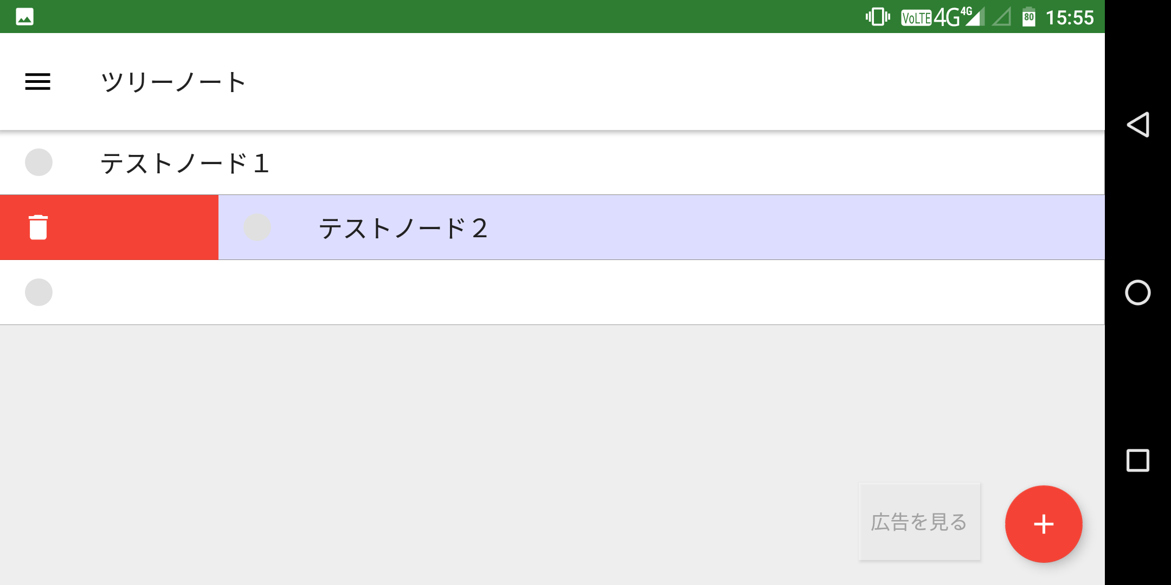Viewport: 1171px width, 585px height.
Task: Open the recent apps square button
Action: tap(1138, 460)
